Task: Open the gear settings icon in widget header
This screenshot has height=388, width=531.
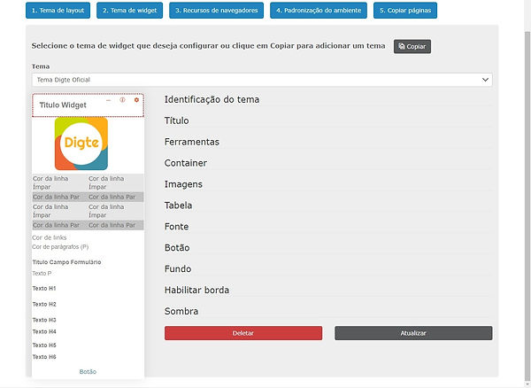Action: pos(136,100)
